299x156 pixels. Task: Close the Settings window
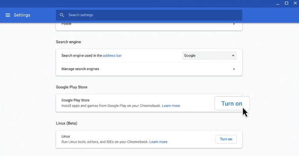click(x=295, y=3)
